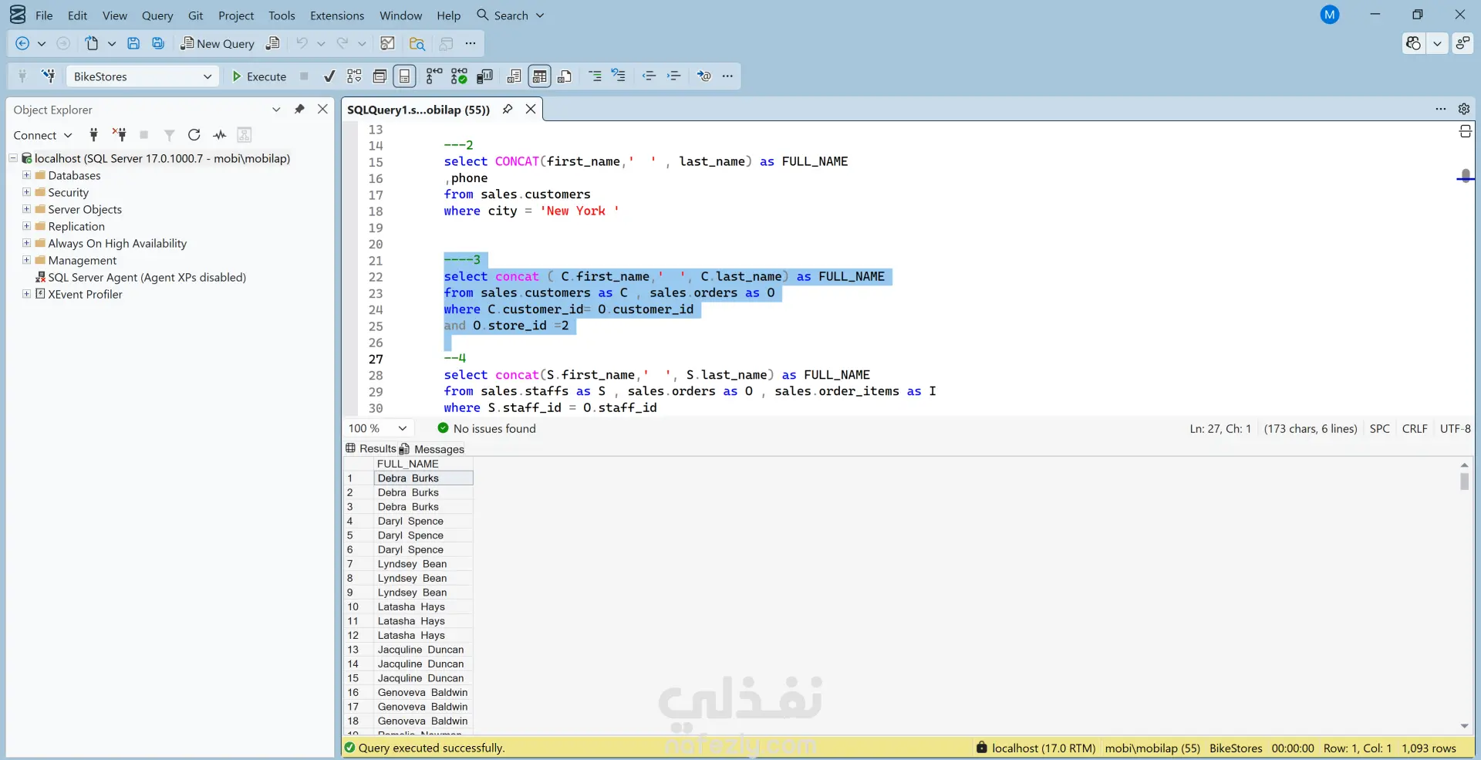Select Results to File mode

(565, 76)
